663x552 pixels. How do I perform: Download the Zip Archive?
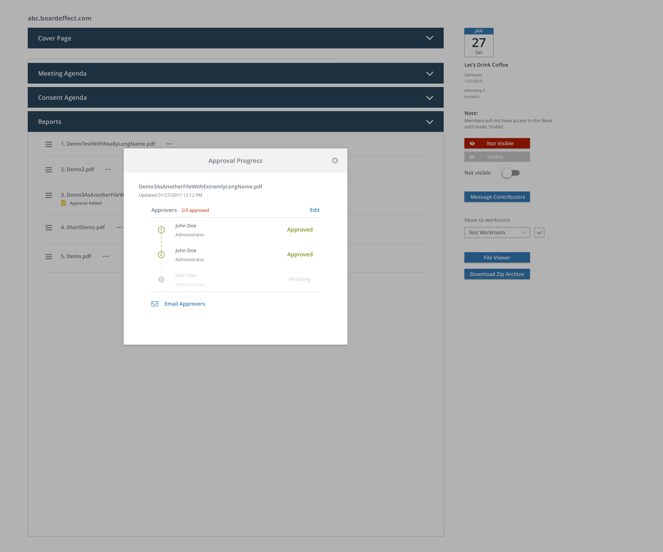(x=497, y=274)
